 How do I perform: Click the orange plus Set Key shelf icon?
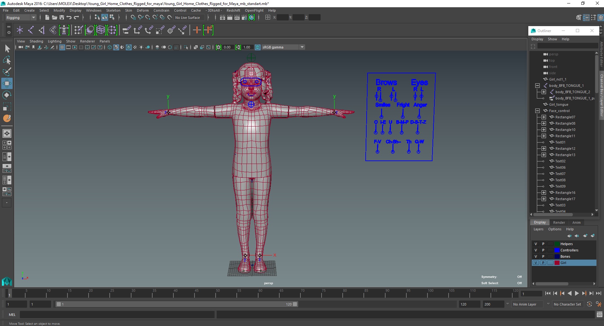tap(197, 30)
